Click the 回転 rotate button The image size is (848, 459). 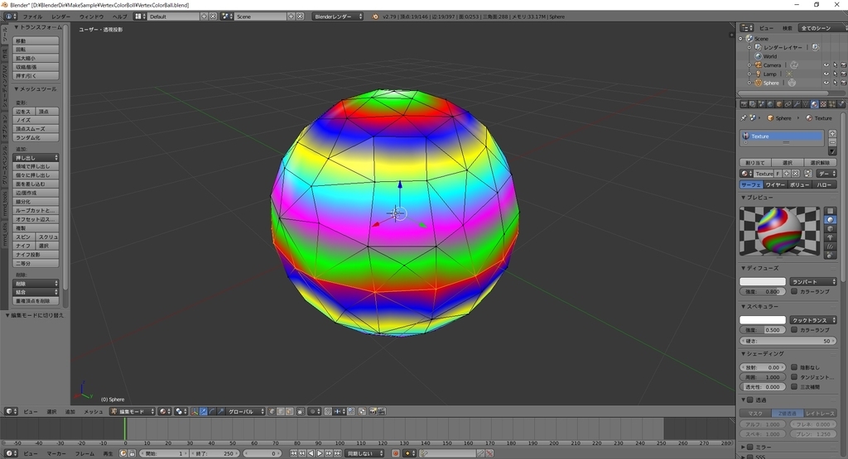tap(36, 49)
